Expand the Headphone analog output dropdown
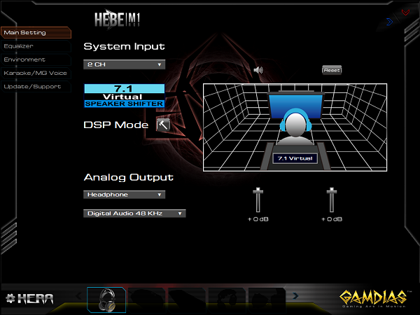Viewport: 420px width, 315px height. click(125, 195)
